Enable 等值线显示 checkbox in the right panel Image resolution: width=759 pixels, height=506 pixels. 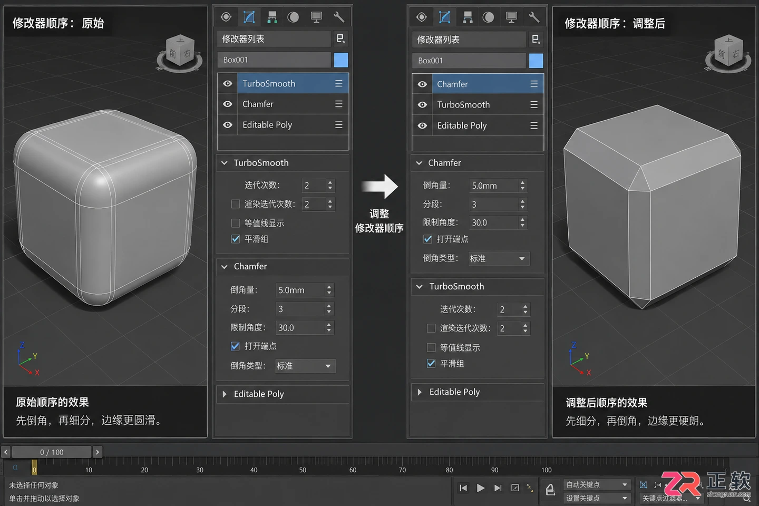[431, 347]
